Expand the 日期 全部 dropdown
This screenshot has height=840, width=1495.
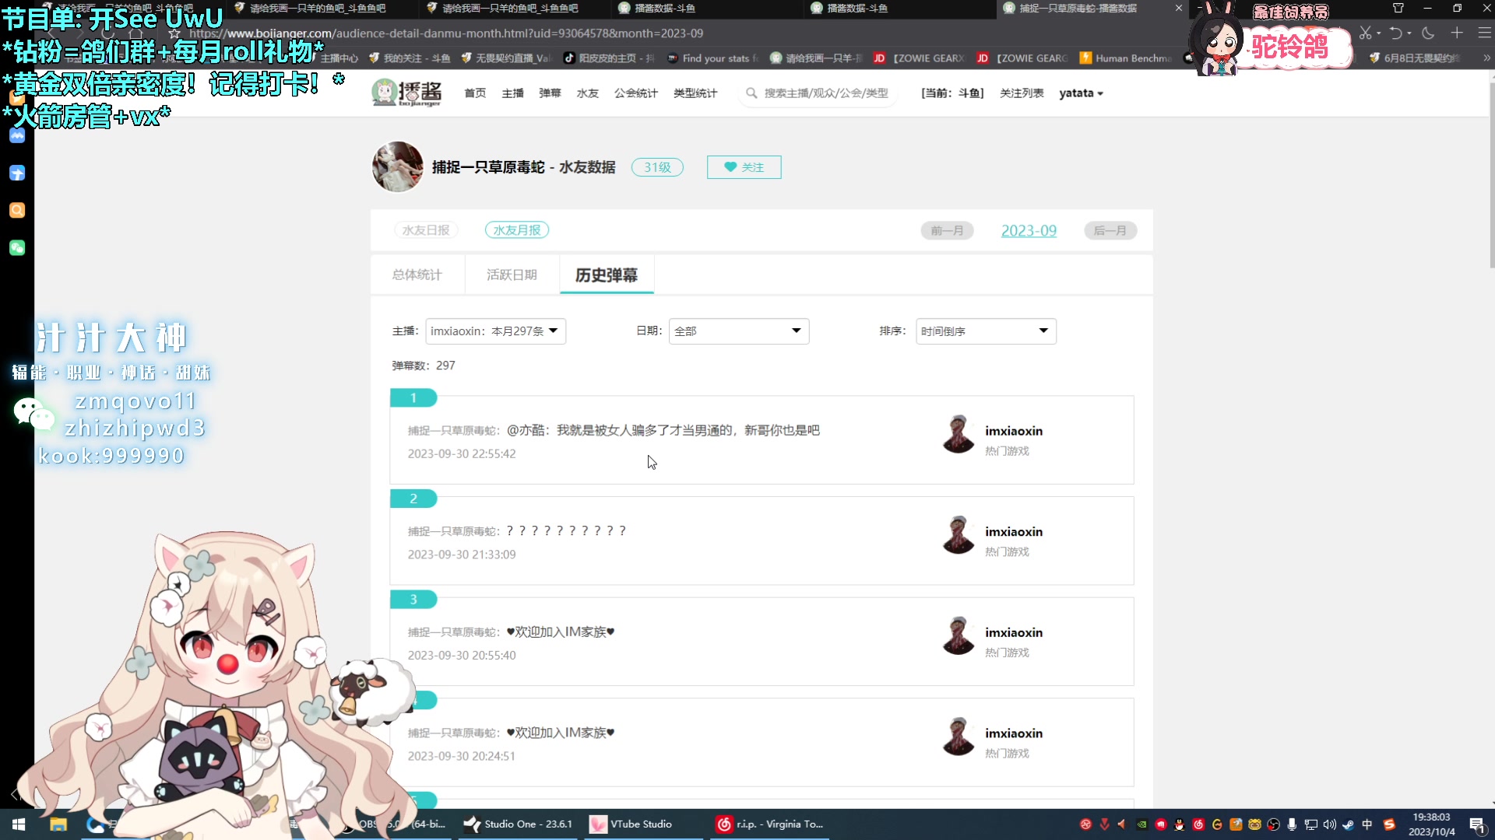tap(739, 331)
